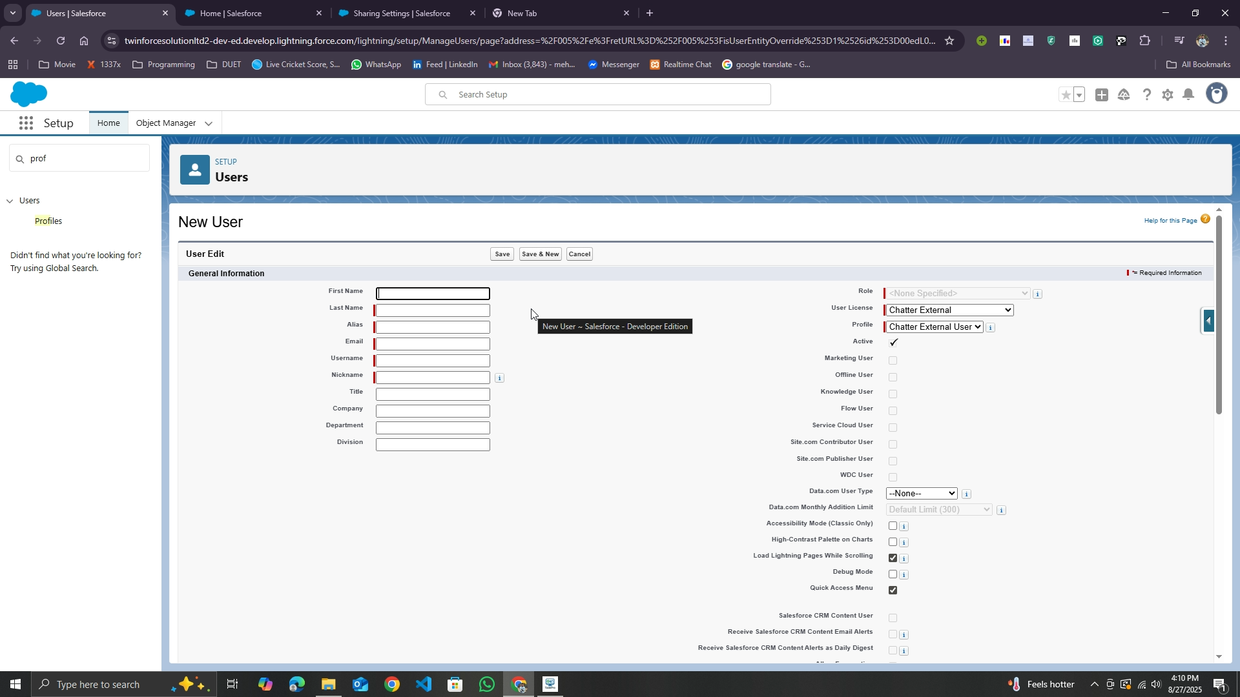This screenshot has height=697, width=1240.
Task: Open the global actions plus icon
Action: [x=1102, y=95]
